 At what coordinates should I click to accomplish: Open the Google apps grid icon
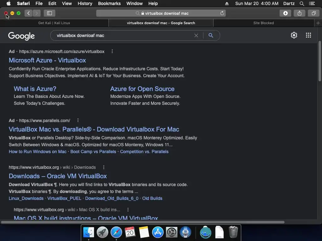(x=308, y=35)
